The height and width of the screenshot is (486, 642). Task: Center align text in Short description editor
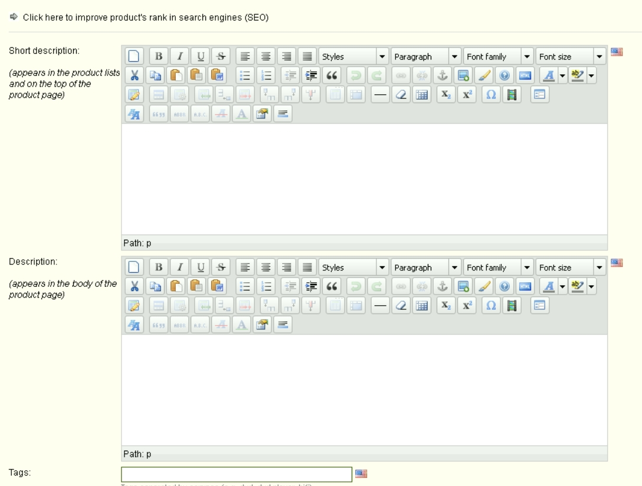click(x=266, y=56)
